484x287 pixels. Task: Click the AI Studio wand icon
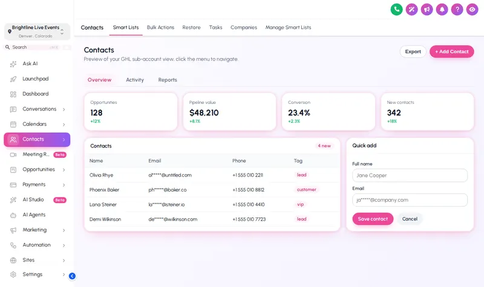(13, 200)
